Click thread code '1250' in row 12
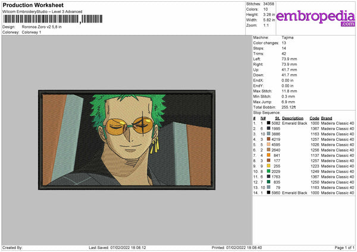Viewport: 357px width, 252px height. coord(315,182)
